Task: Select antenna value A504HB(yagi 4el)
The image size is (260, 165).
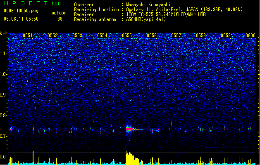Action: (x=146, y=19)
